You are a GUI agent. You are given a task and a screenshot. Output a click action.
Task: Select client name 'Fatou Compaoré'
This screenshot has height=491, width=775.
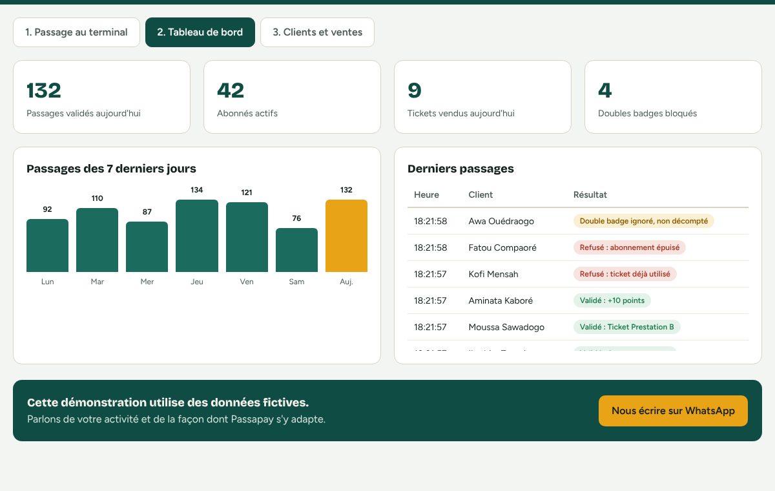click(x=502, y=247)
